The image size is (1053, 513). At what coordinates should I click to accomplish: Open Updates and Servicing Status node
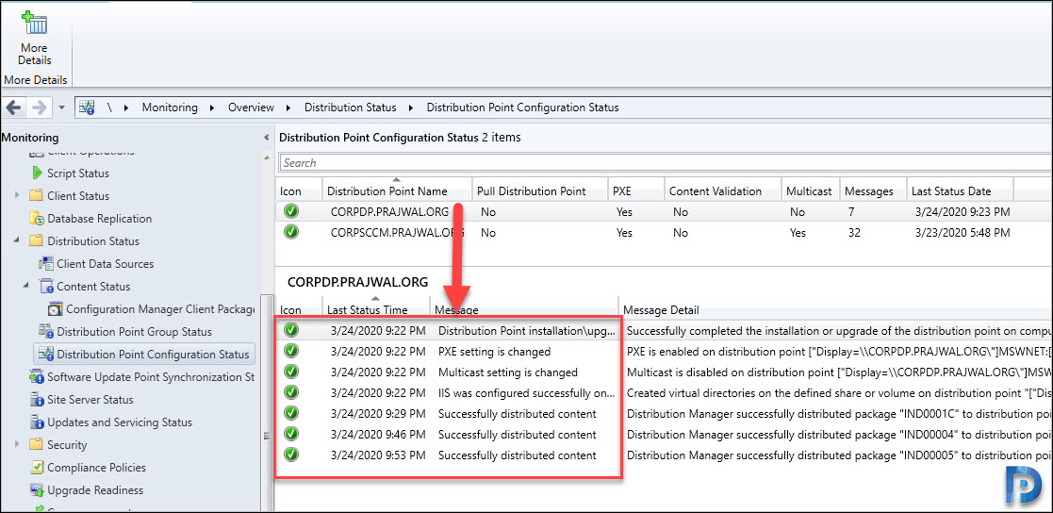(120, 422)
